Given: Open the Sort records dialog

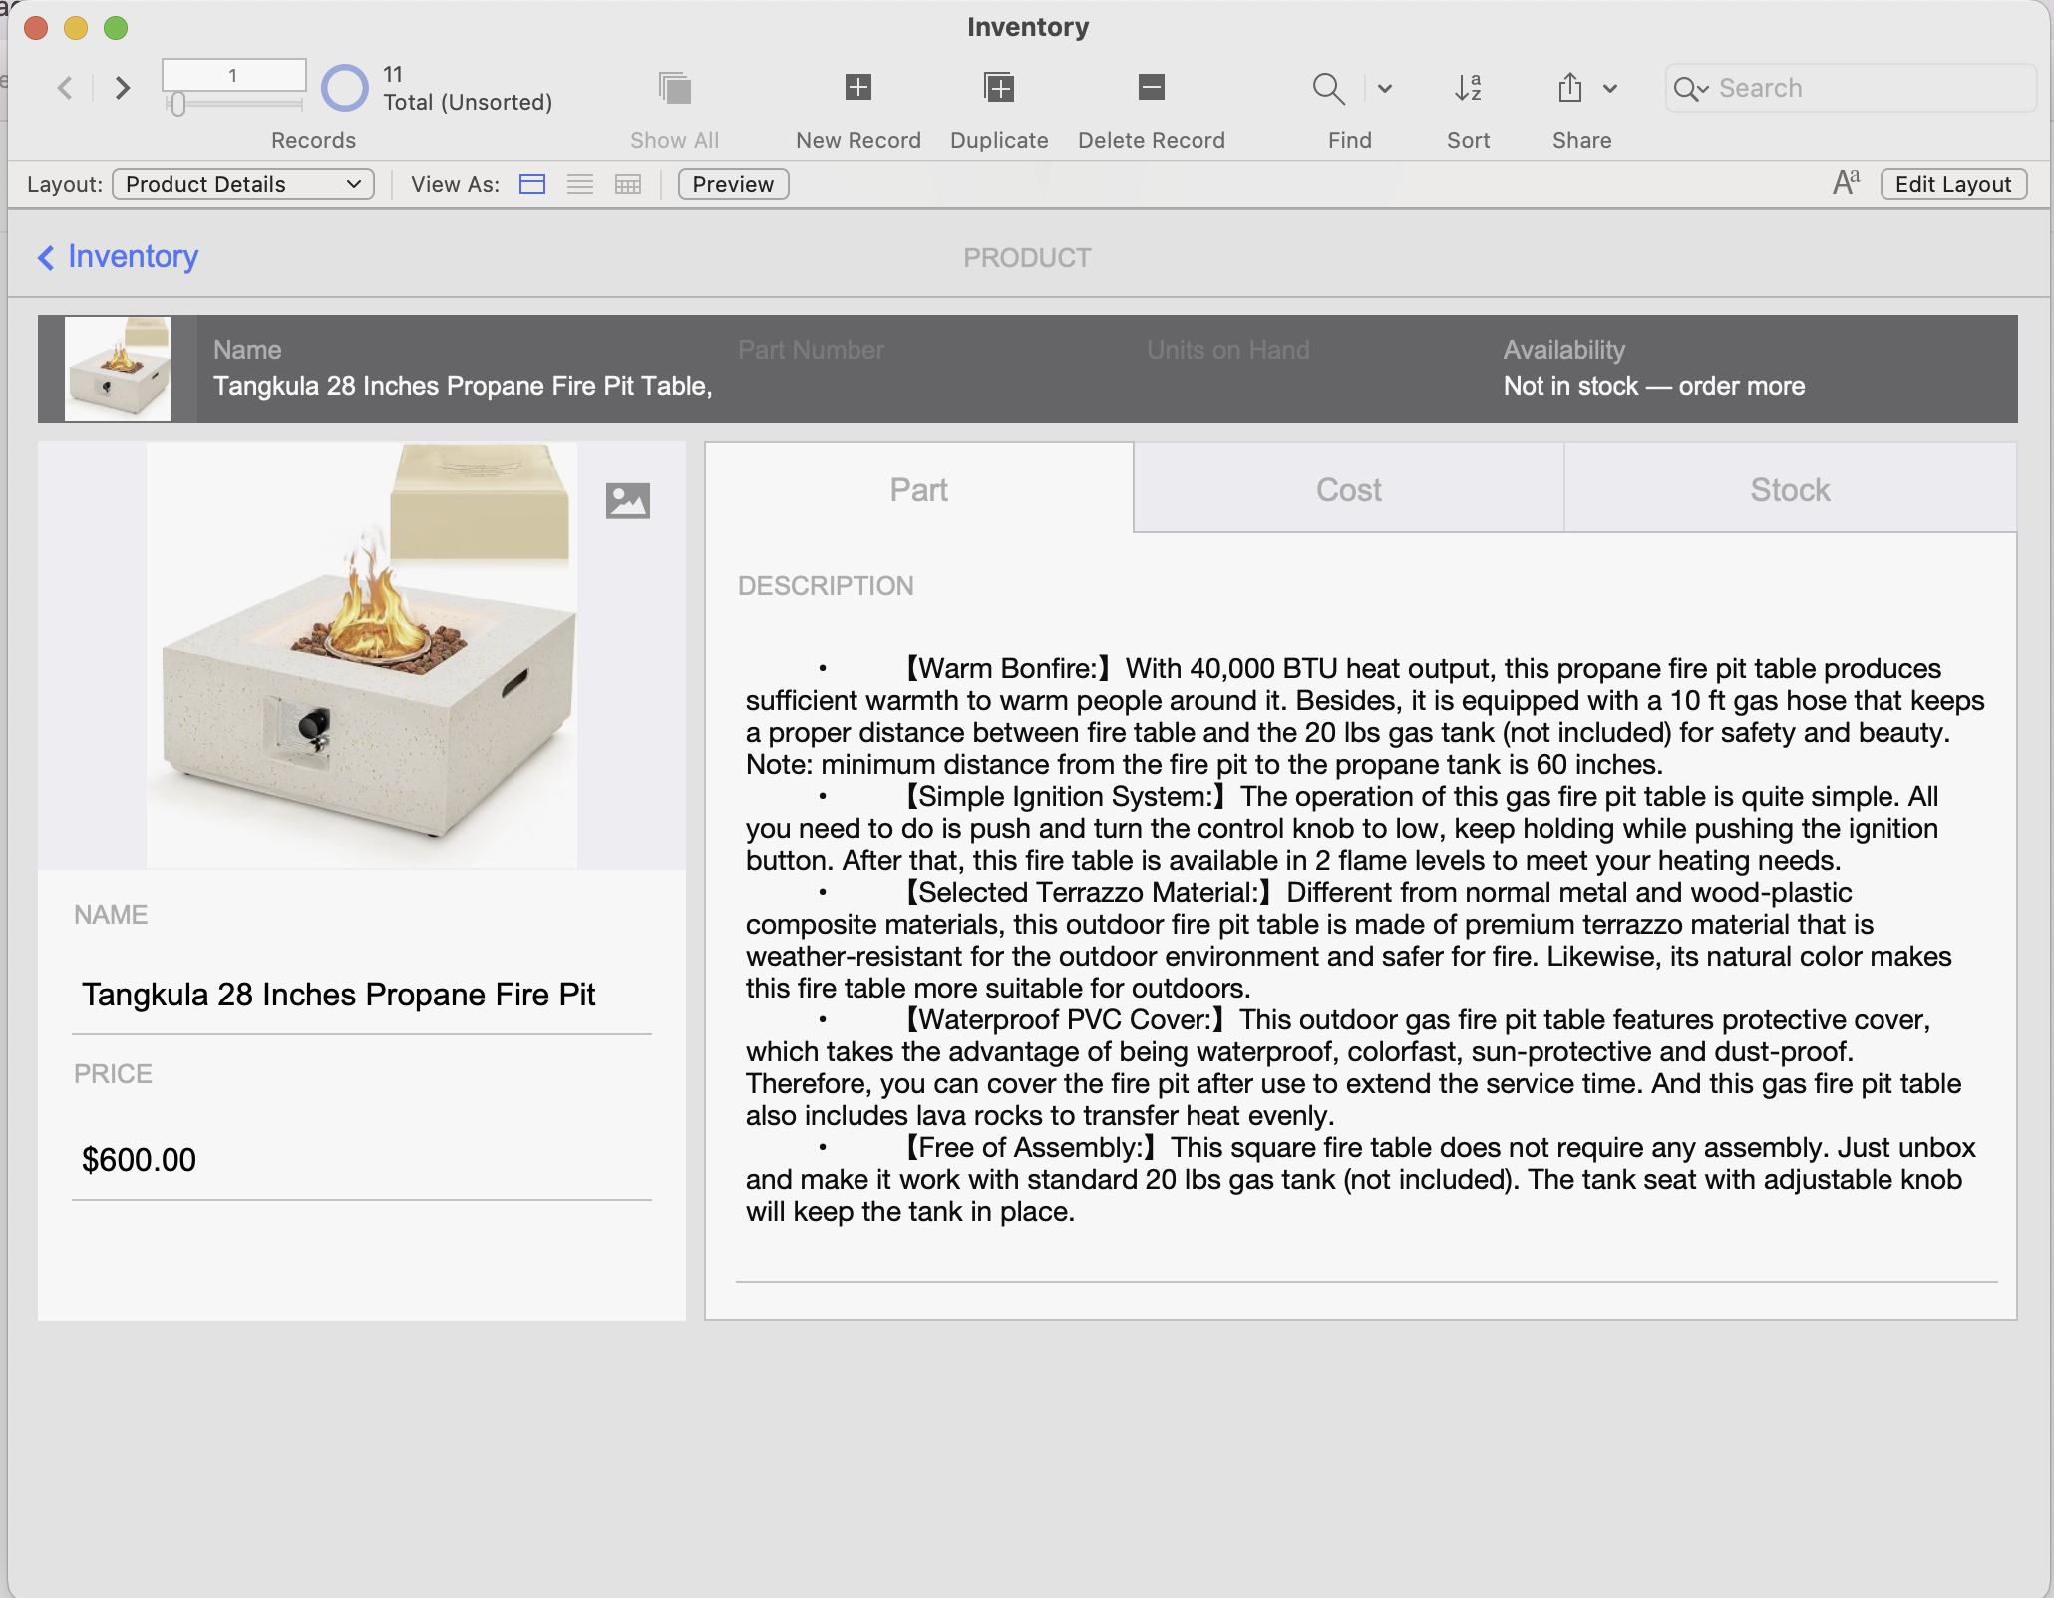Looking at the screenshot, I should pyautogui.click(x=1469, y=88).
